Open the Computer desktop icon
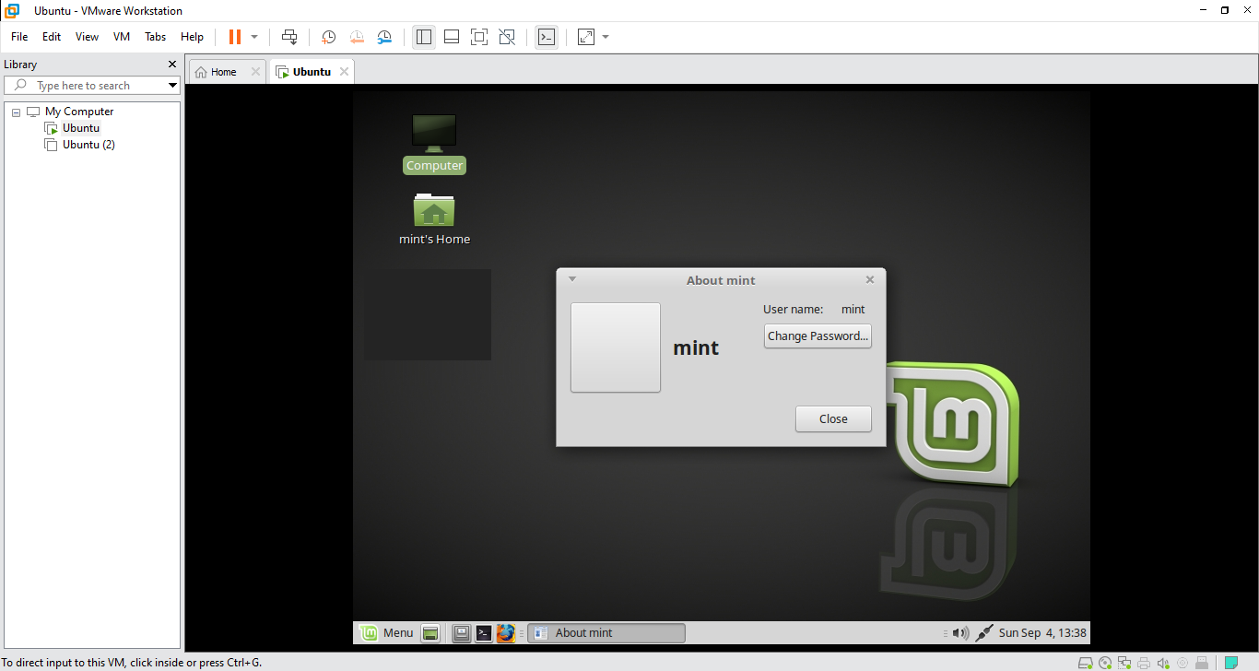This screenshot has width=1259, height=671. click(x=434, y=144)
